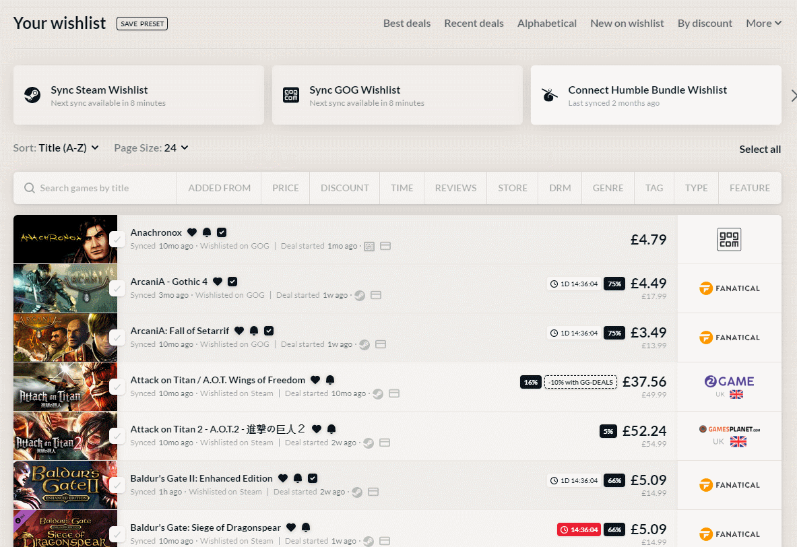Click the card icon in Anachronox details row
This screenshot has height=547, width=797.
(385, 246)
